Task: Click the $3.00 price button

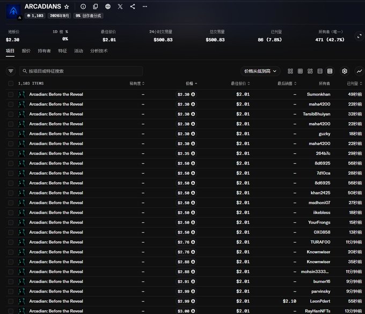Action: [186, 311]
